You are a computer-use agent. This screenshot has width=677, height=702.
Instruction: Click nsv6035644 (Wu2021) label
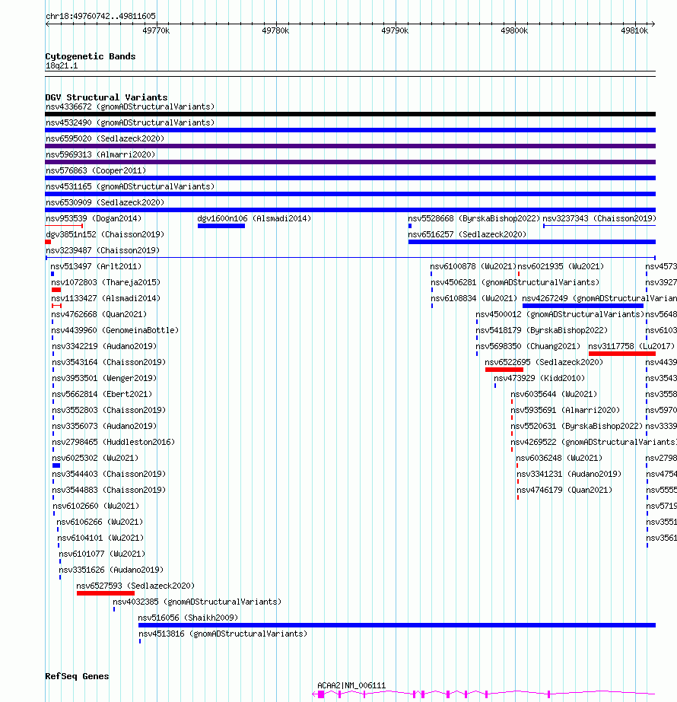(x=554, y=395)
